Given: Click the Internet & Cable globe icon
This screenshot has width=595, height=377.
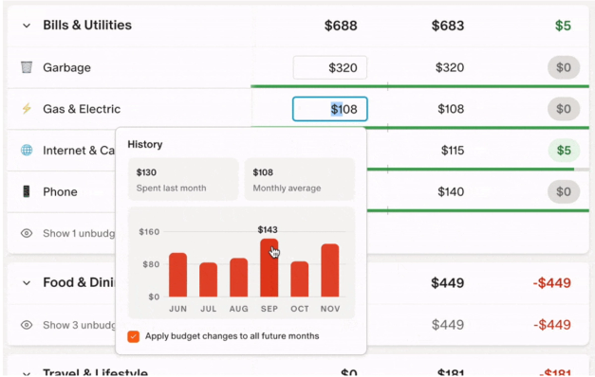Looking at the screenshot, I should [x=27, y=150].
